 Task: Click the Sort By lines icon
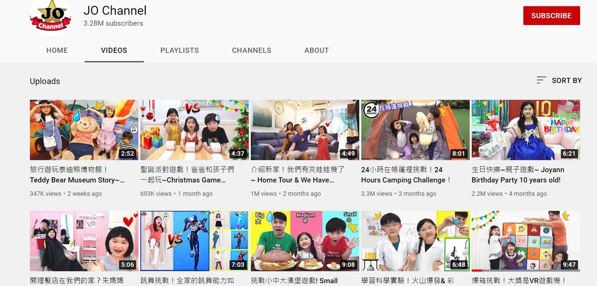(541, 80)
